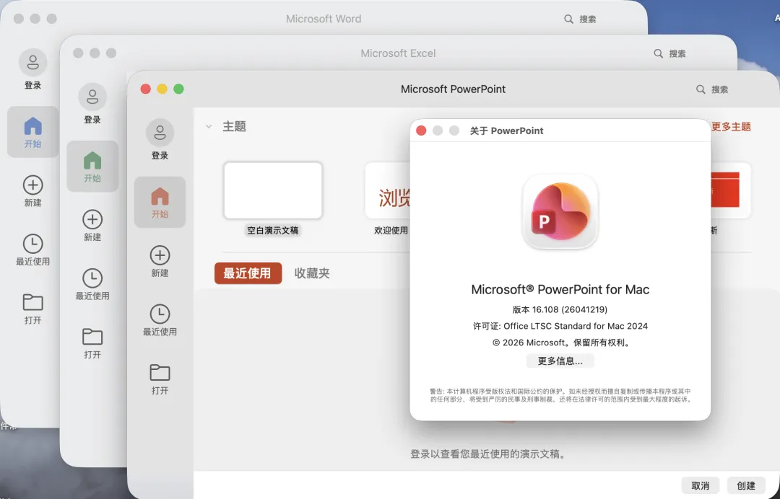This screenshot has height=499, width=780.
Task: Click the yellow minimize button of PowerPoint window
Action: tap(162, 89)
